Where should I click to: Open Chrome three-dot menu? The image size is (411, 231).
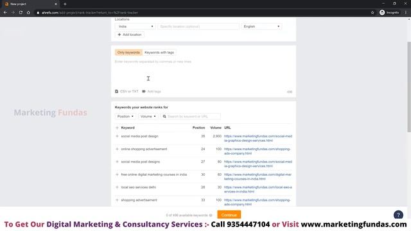point(406,13)
